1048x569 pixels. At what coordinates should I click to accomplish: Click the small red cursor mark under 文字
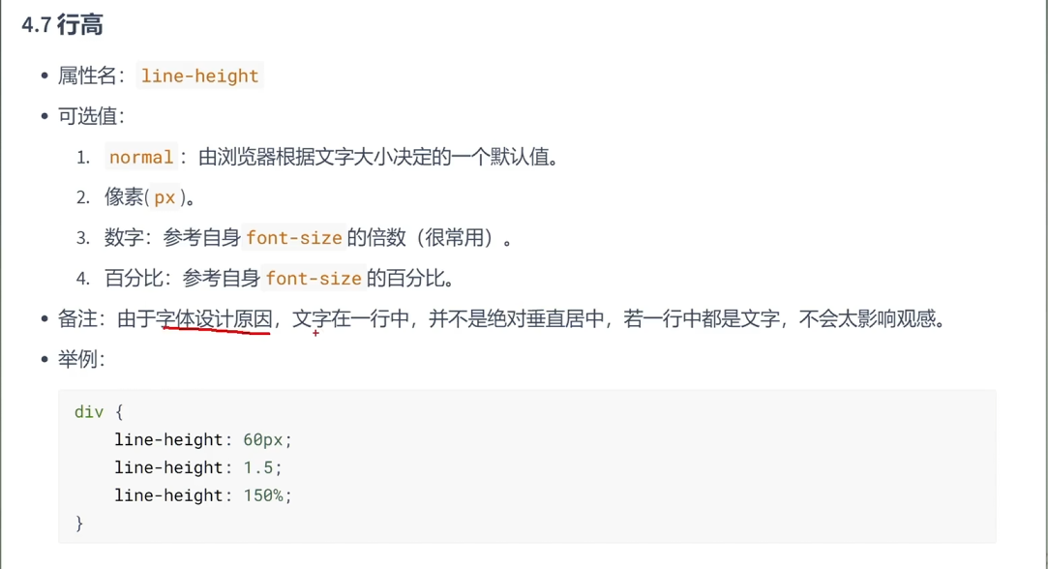tap(315, 333)
